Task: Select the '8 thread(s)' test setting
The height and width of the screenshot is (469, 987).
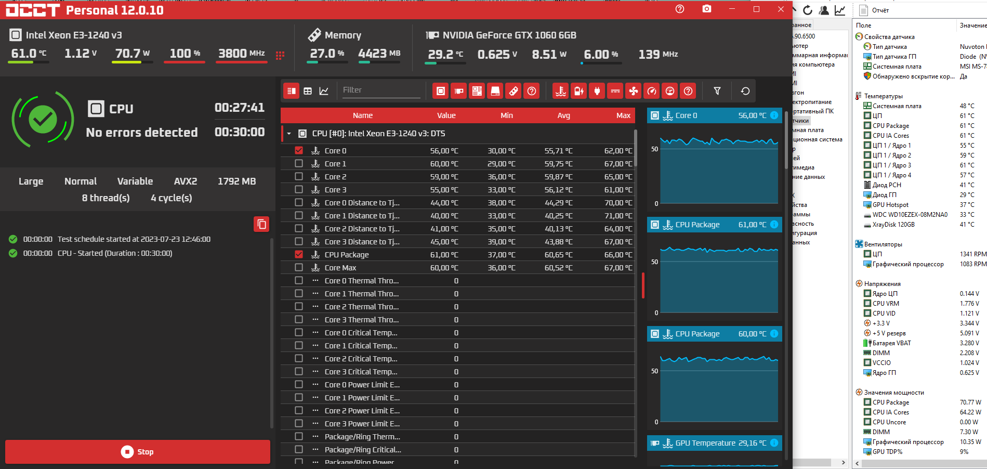Action: click(106, 198)
